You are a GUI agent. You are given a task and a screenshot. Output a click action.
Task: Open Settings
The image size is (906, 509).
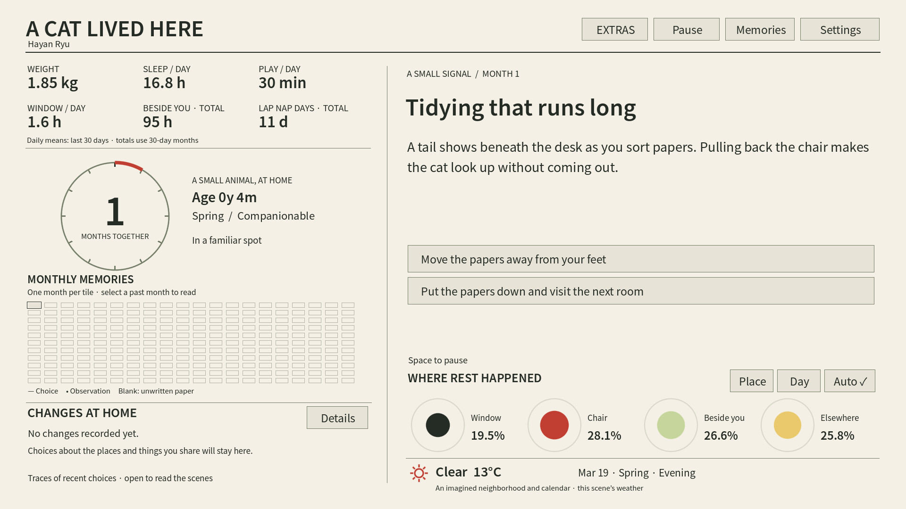pyautogui.click(x=840, y=29)
